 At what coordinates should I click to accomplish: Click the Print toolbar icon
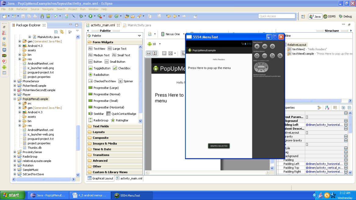point(35,16)
